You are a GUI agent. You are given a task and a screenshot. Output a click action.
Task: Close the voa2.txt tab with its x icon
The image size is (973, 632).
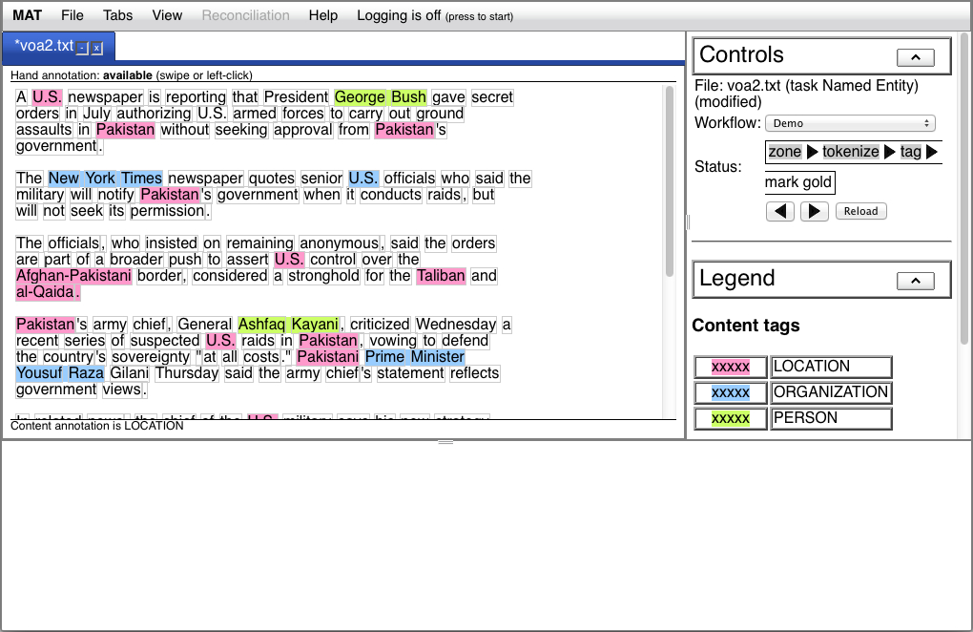[97, 48]
